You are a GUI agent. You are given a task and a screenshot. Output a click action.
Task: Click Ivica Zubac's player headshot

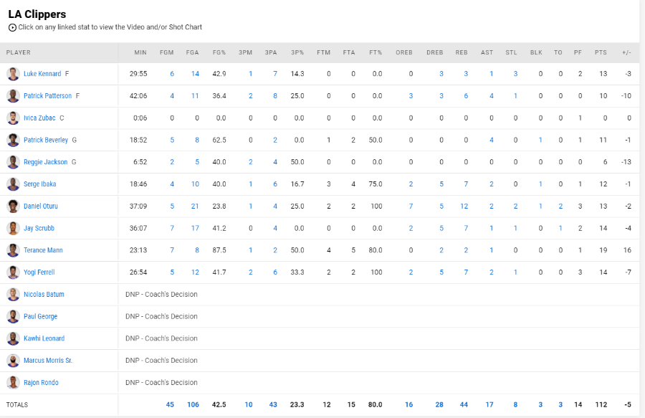[13, 118]
